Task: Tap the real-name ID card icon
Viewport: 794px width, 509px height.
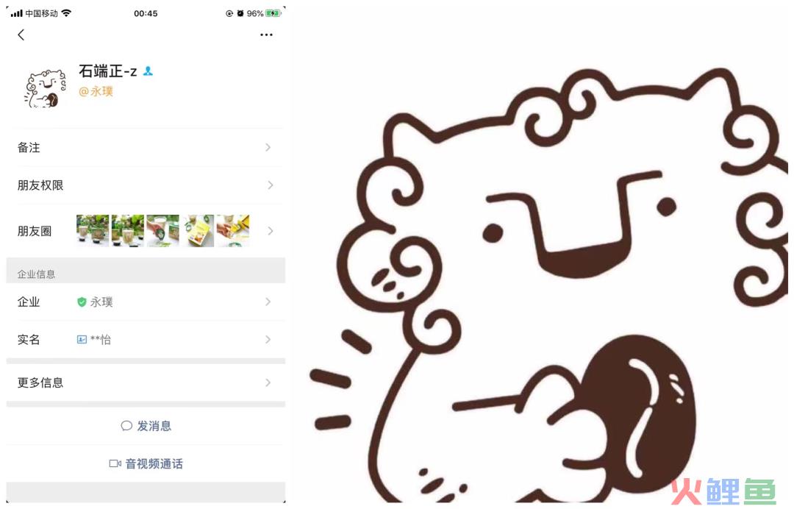Action: point(82,339)
